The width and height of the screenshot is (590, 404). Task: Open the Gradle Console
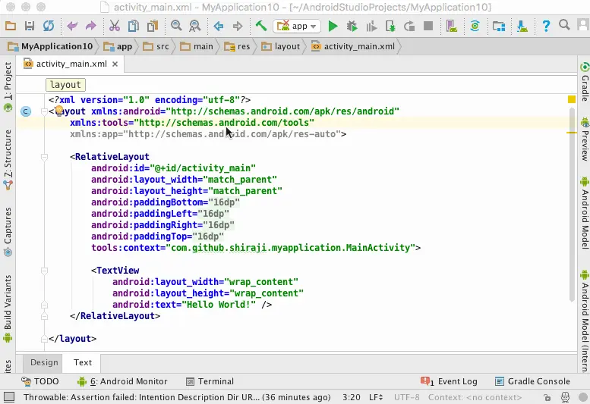[x=532, y=381]
